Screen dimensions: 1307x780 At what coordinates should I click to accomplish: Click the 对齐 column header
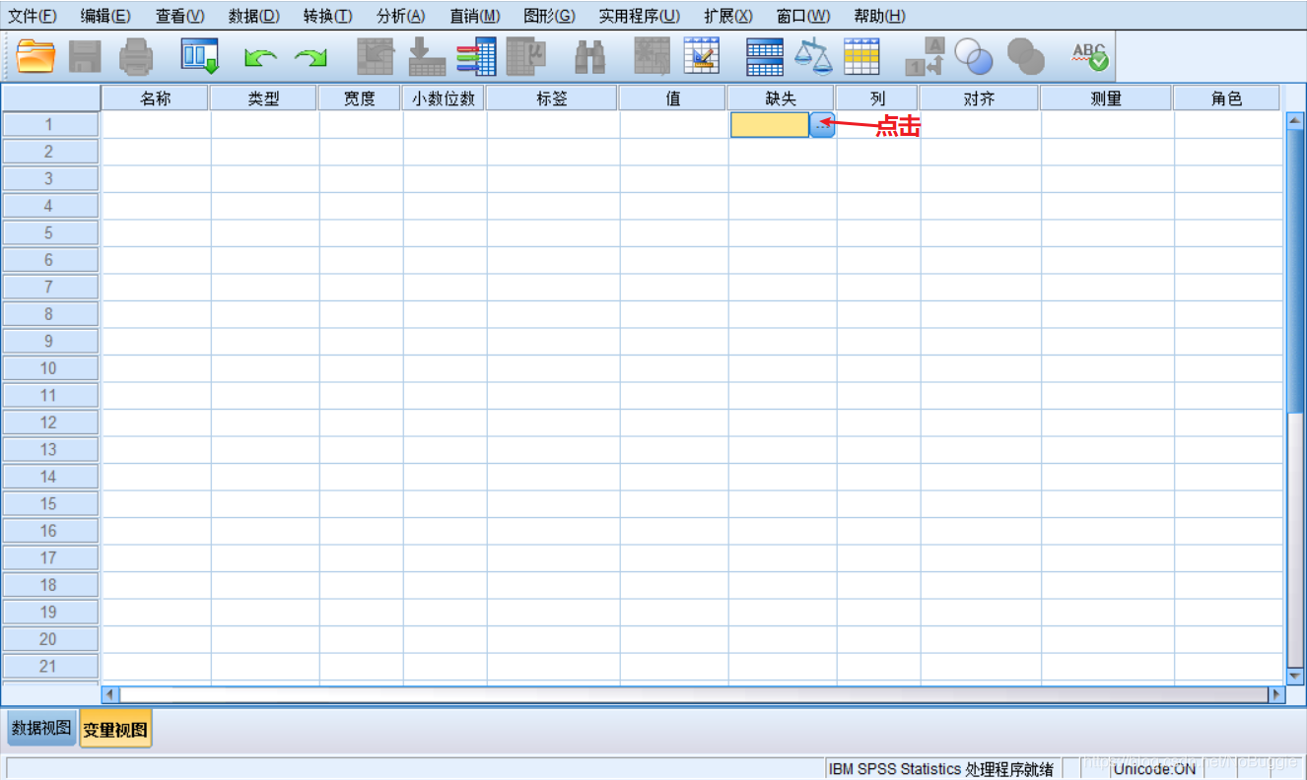[979, 98]
